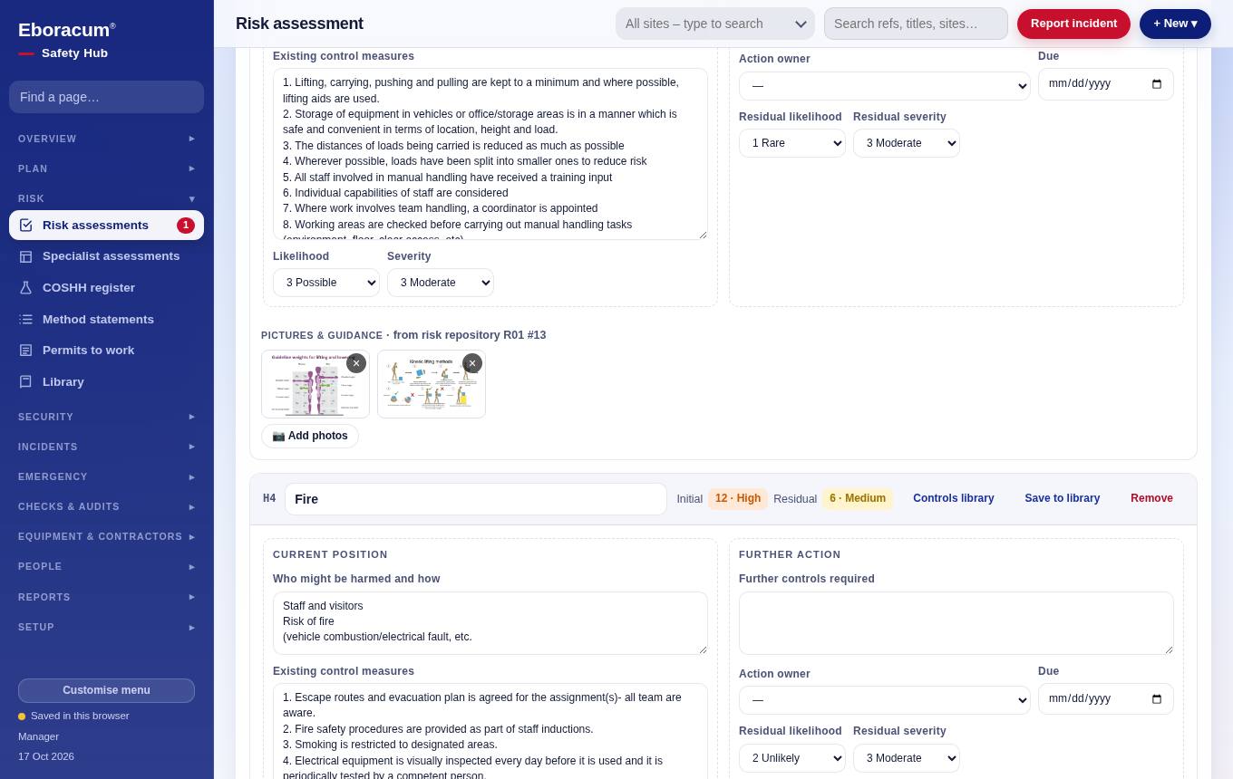The height and width of the screenshot is (779, 1233).
Task: Click the Risk assessments checklist icon
Action: (x=25, y=226)
